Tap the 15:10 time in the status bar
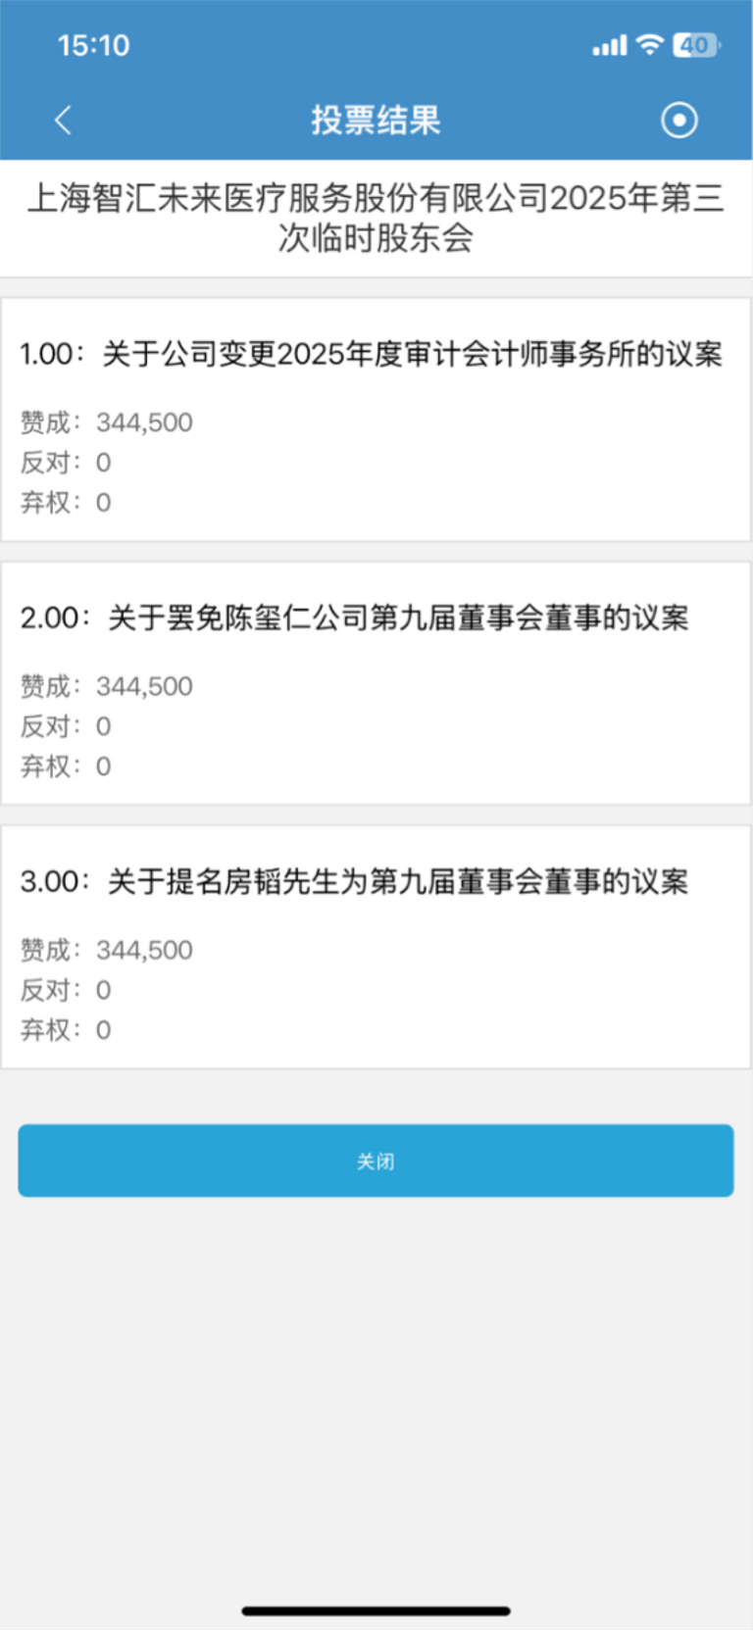Screen dimensions: 754x1631 (x=93, y=45)
